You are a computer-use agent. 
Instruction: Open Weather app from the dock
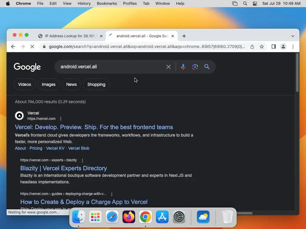[203, 217]
